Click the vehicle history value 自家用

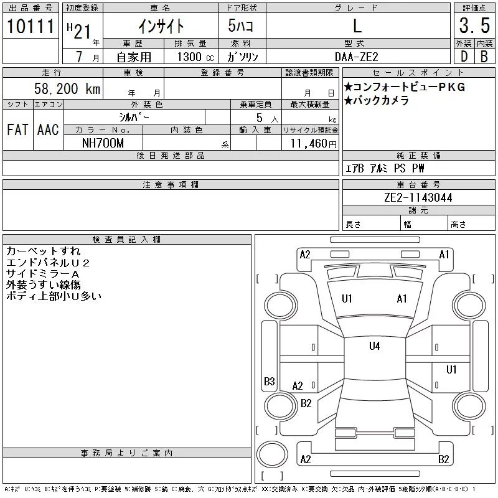pyautogui.click(x=134, y=57)
